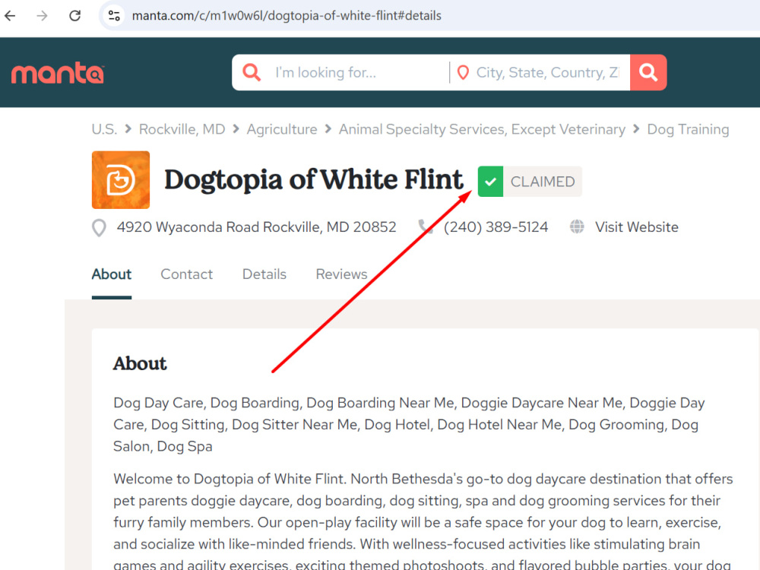Switch to the Details tab
760x570 pixels.
tap(264, 274)
